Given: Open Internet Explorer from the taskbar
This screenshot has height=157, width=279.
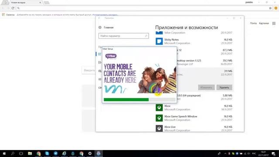Looking at the screenshot, I should tap(64, 154).
